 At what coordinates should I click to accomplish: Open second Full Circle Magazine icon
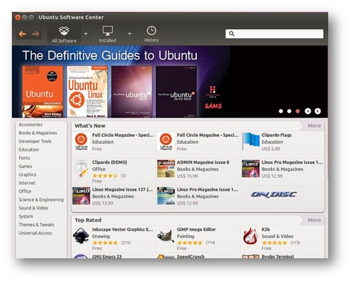tap(166, 141)
